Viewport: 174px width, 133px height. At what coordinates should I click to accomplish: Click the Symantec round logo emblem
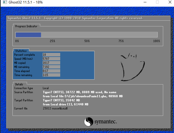pos(89,121)
